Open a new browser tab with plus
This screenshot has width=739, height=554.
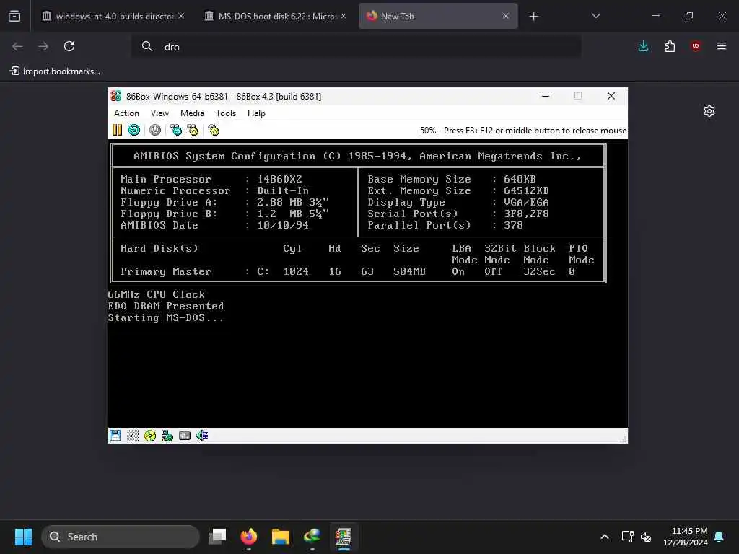point(533,17)
